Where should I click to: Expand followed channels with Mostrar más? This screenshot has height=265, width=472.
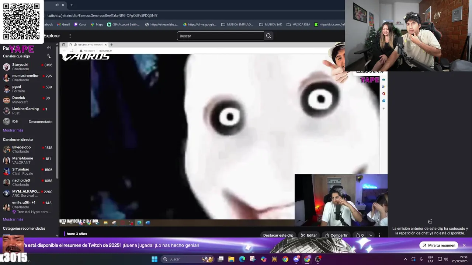click(x=13, y=130)
